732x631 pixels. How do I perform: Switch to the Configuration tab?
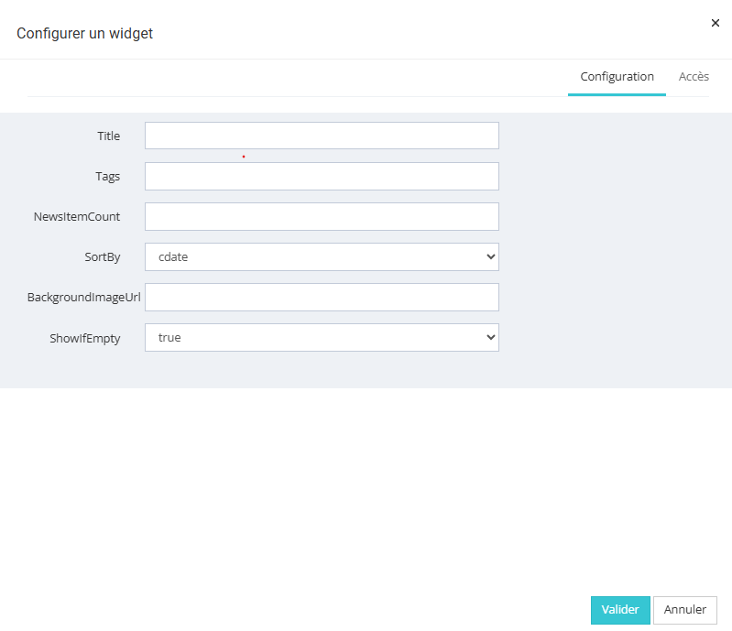[617, 77]
